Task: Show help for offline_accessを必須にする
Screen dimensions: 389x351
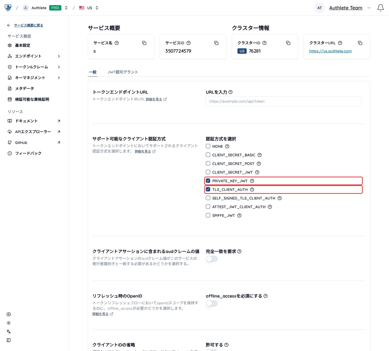Action: pos(266,296)
